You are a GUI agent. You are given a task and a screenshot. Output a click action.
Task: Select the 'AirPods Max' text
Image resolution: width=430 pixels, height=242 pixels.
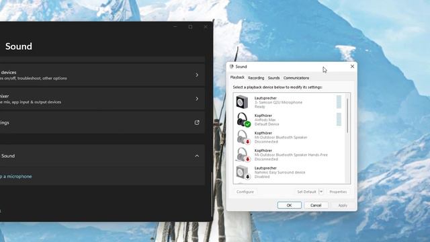[x=265, y=120]
